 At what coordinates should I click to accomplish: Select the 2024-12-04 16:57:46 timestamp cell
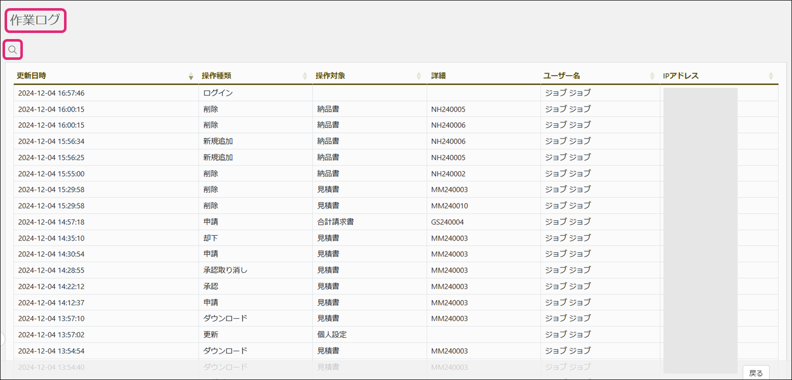[x=51, y=93]
